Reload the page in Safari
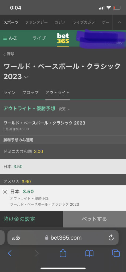This screenshot has height=272, width=126. click(x=111, y=237)
